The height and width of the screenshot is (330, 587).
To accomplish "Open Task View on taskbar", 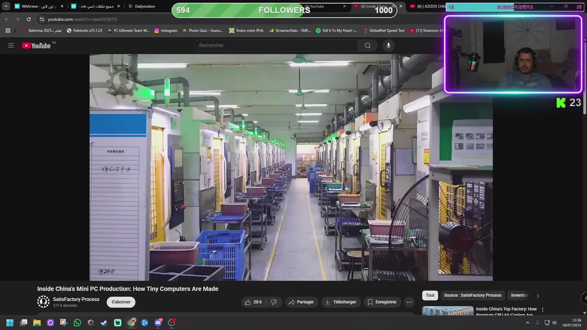I will point(23,323).
